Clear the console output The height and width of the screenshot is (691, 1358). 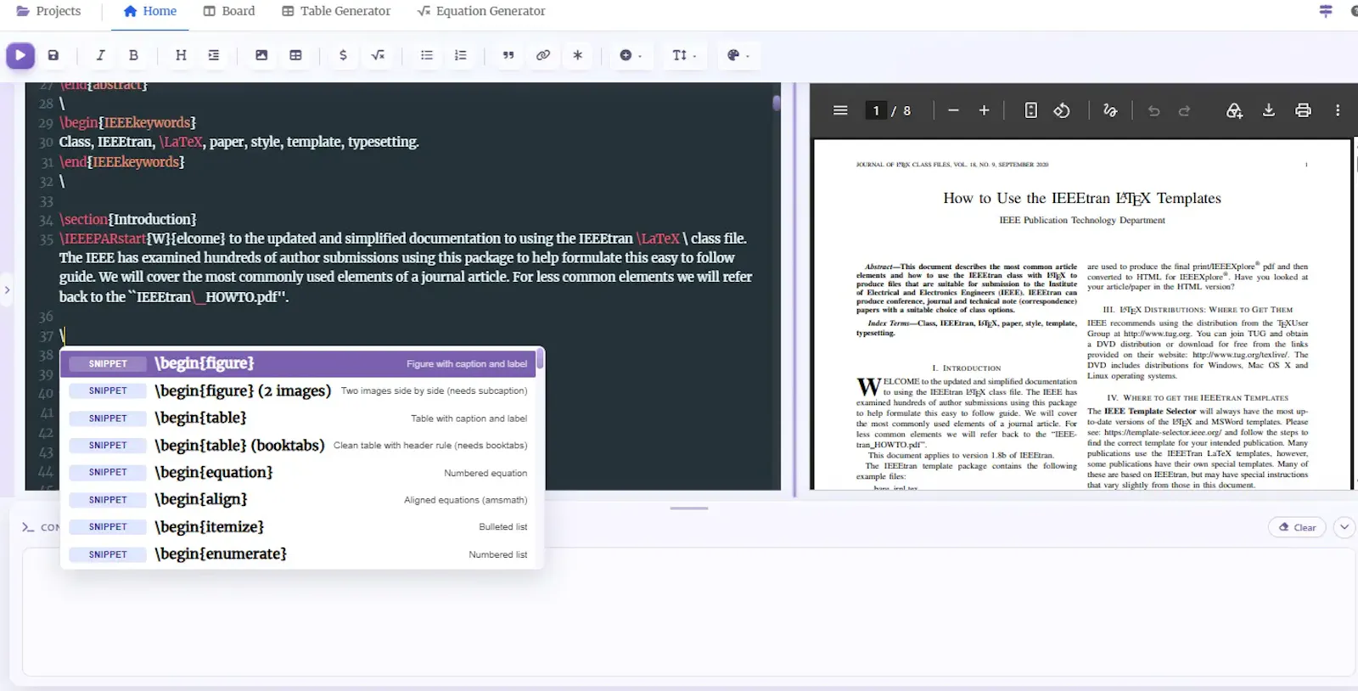(1297, 527)
